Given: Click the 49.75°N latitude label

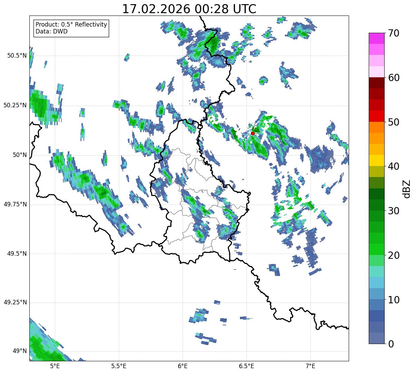Looking at the screenshot, I should click(15, 204).
